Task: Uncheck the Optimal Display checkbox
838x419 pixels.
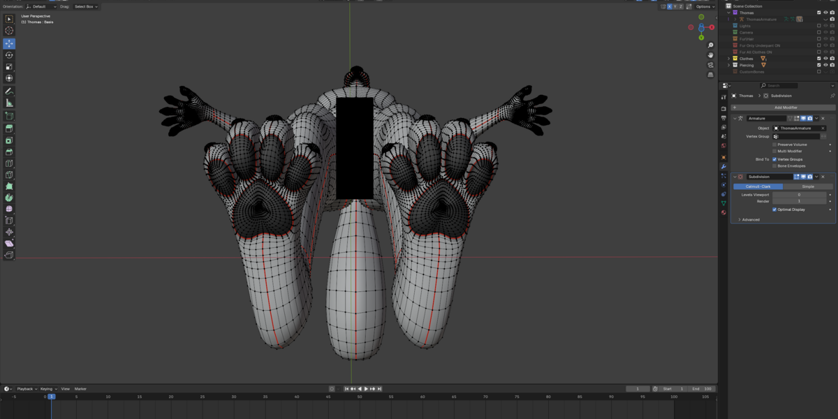Action: point(774,209)
